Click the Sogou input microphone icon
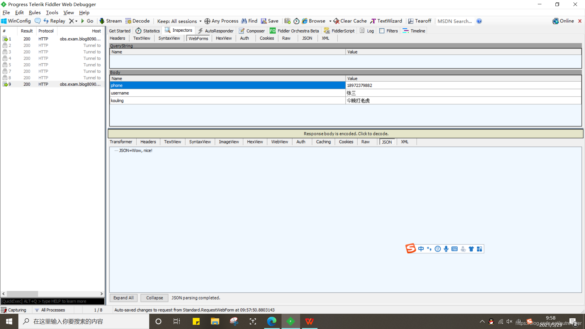 pyautogui.click(x=446, y=249)
